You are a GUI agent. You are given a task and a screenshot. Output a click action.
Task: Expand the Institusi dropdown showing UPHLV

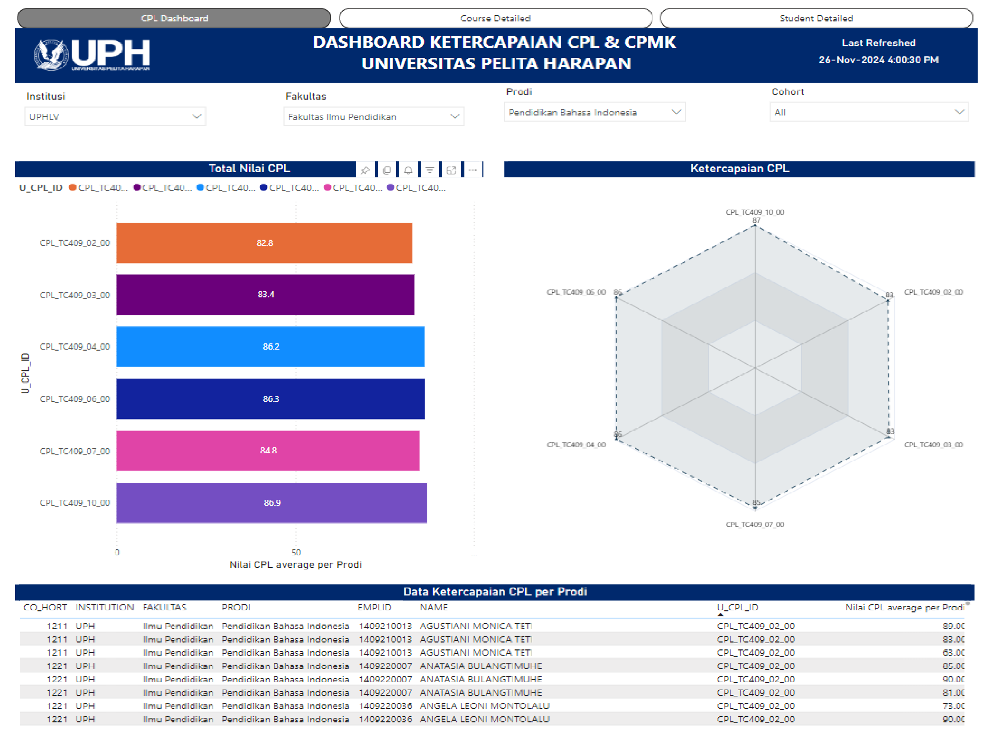click(x=115, y=117)
